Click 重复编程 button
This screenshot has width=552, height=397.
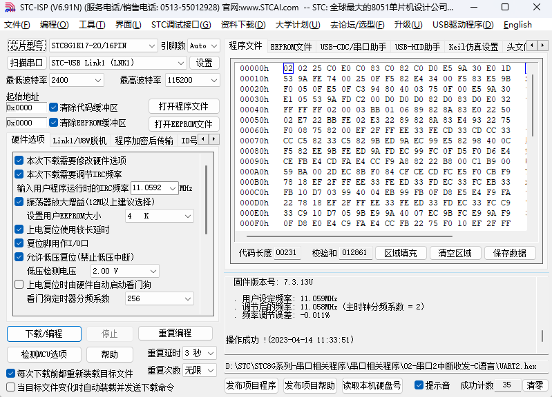tap(175, 333)
